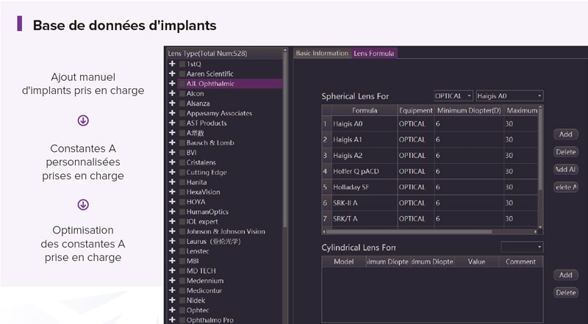Tick the AJL Ophthalmic checkbox
The width and height of the screenshot is (588, 324).
(182, 84)
